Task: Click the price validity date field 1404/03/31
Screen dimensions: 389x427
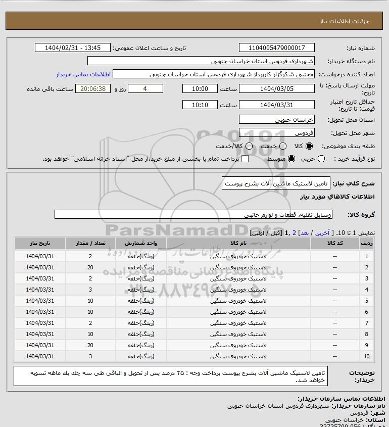Action: tap(276, 105)
